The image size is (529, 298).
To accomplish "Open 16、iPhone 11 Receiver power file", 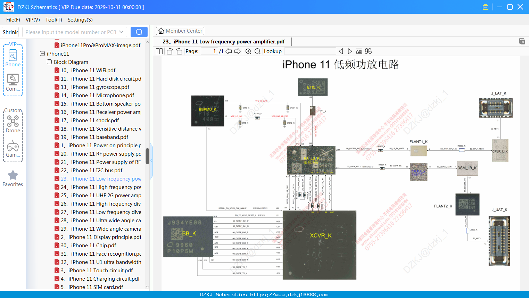I will [x=101, y=112].
